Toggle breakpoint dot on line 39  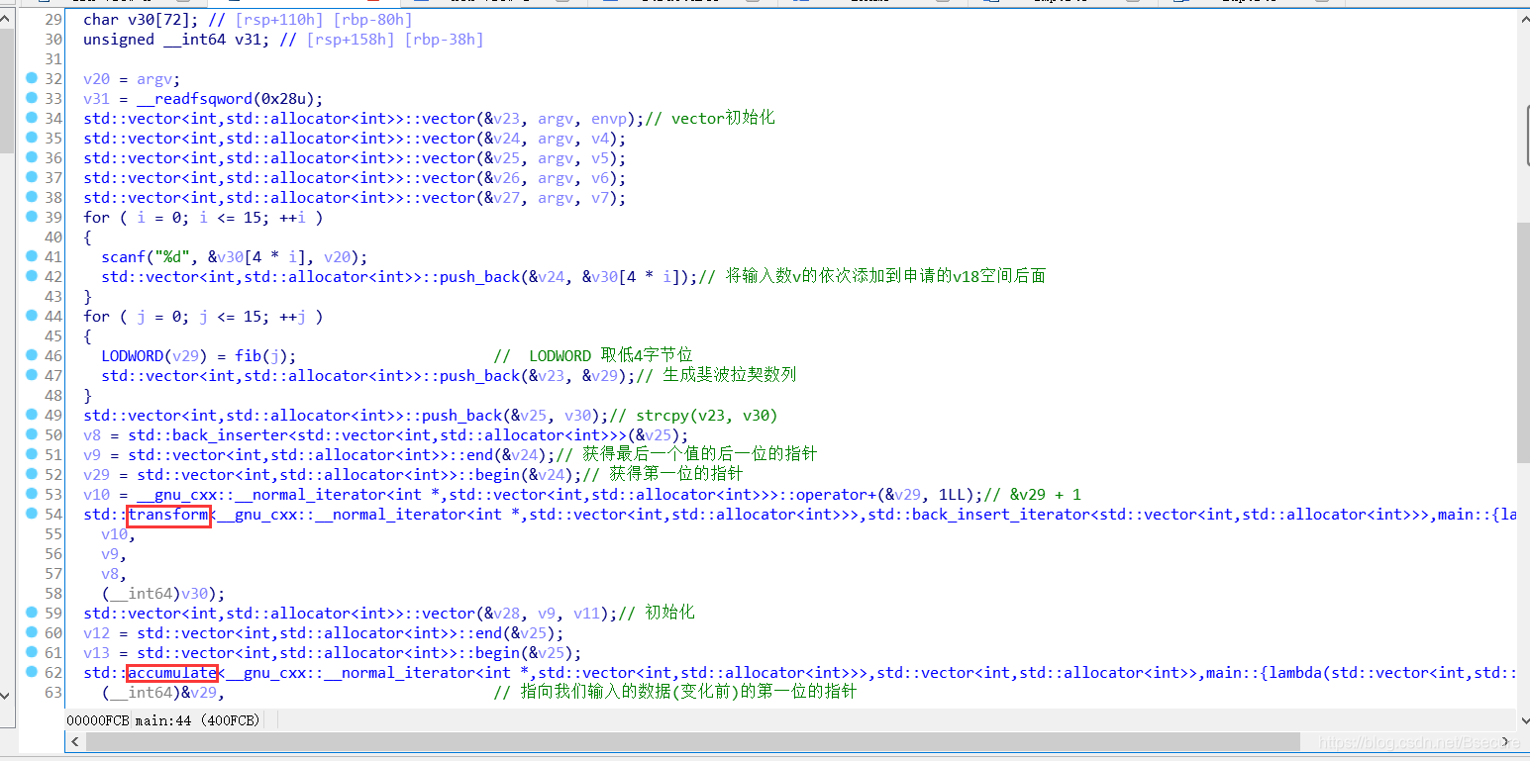tap(32, 217)
